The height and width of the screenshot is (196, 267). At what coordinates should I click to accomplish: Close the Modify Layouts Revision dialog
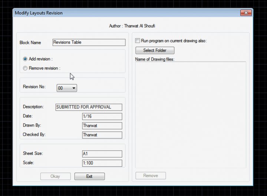tap(246, 13)
